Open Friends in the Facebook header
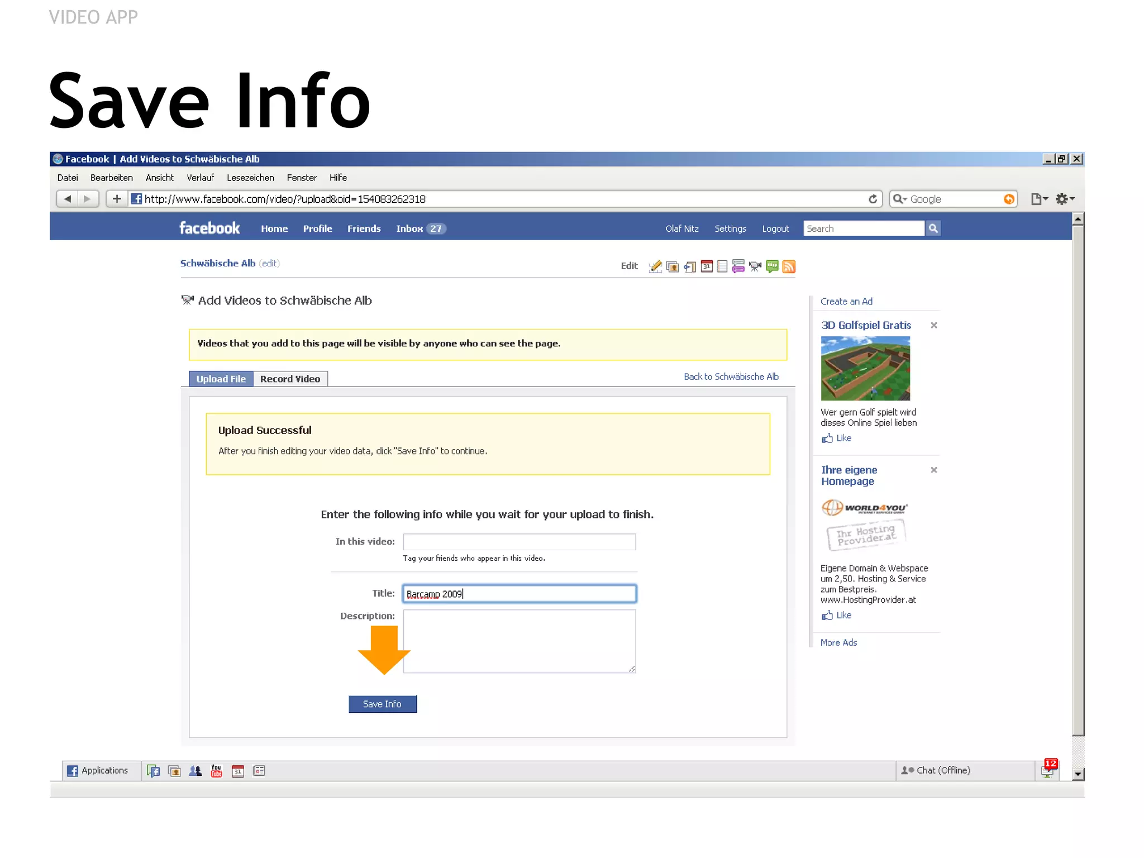Viewport: 1144px width, 858px height. (x=364, y=228)
